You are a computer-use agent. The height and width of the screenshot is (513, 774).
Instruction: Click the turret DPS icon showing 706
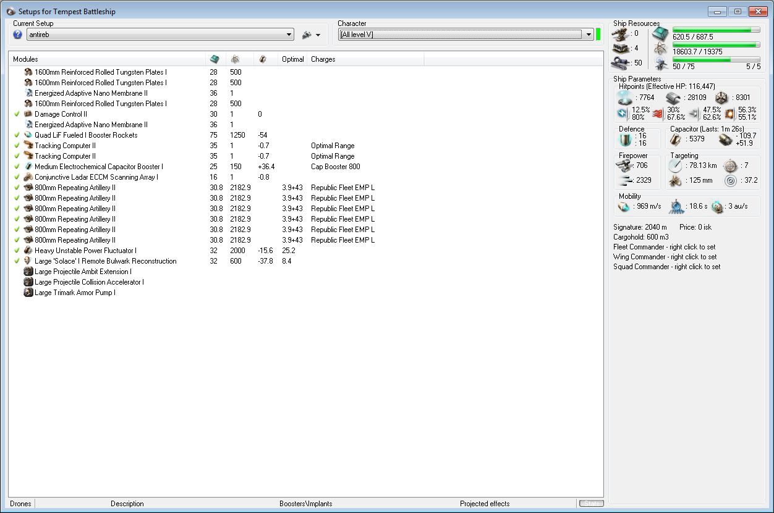pos(625,165)
